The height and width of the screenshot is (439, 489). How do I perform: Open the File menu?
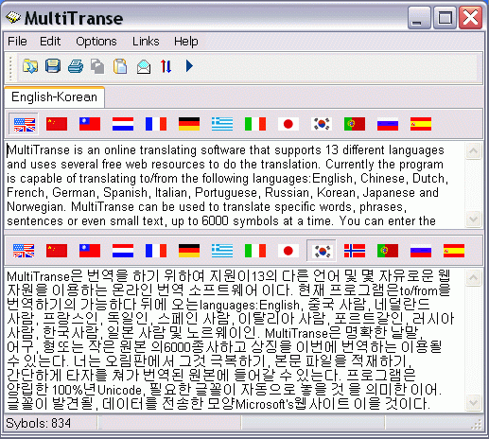click(17, 42)
